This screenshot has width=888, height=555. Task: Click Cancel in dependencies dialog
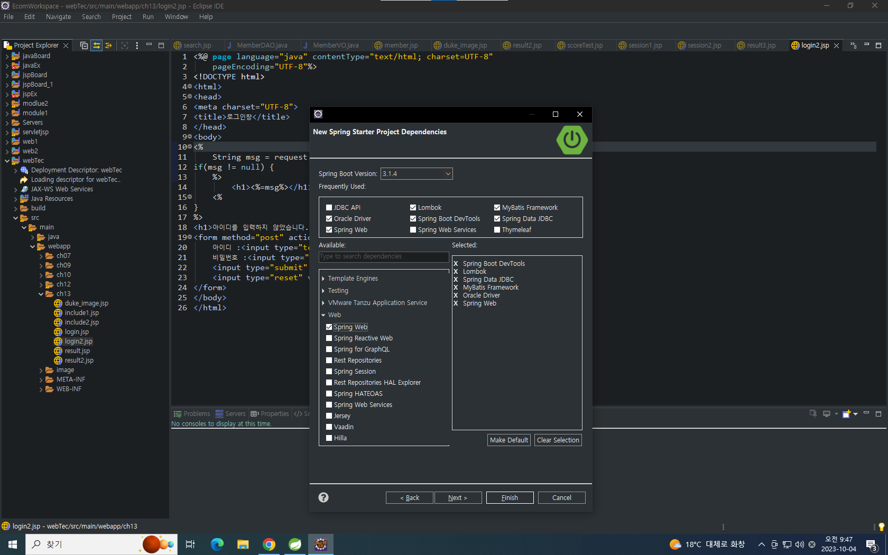pyautogui.click(x=561, y=498)
